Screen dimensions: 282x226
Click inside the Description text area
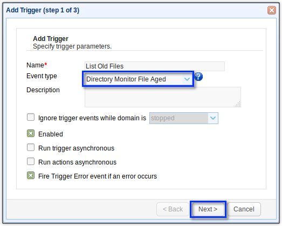pyautogui.click(x=163, y=97)
